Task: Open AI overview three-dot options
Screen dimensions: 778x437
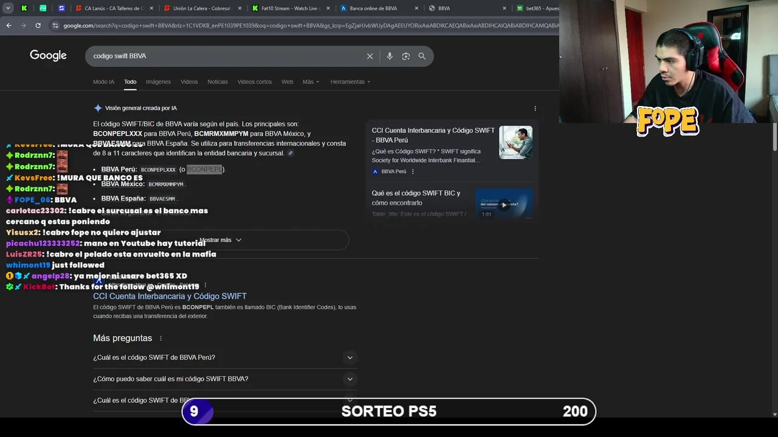Action: coord(535,109)
